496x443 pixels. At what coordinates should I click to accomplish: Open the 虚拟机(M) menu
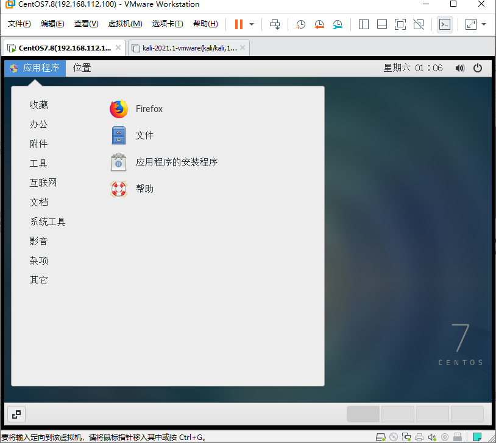[x=126, y=24]
